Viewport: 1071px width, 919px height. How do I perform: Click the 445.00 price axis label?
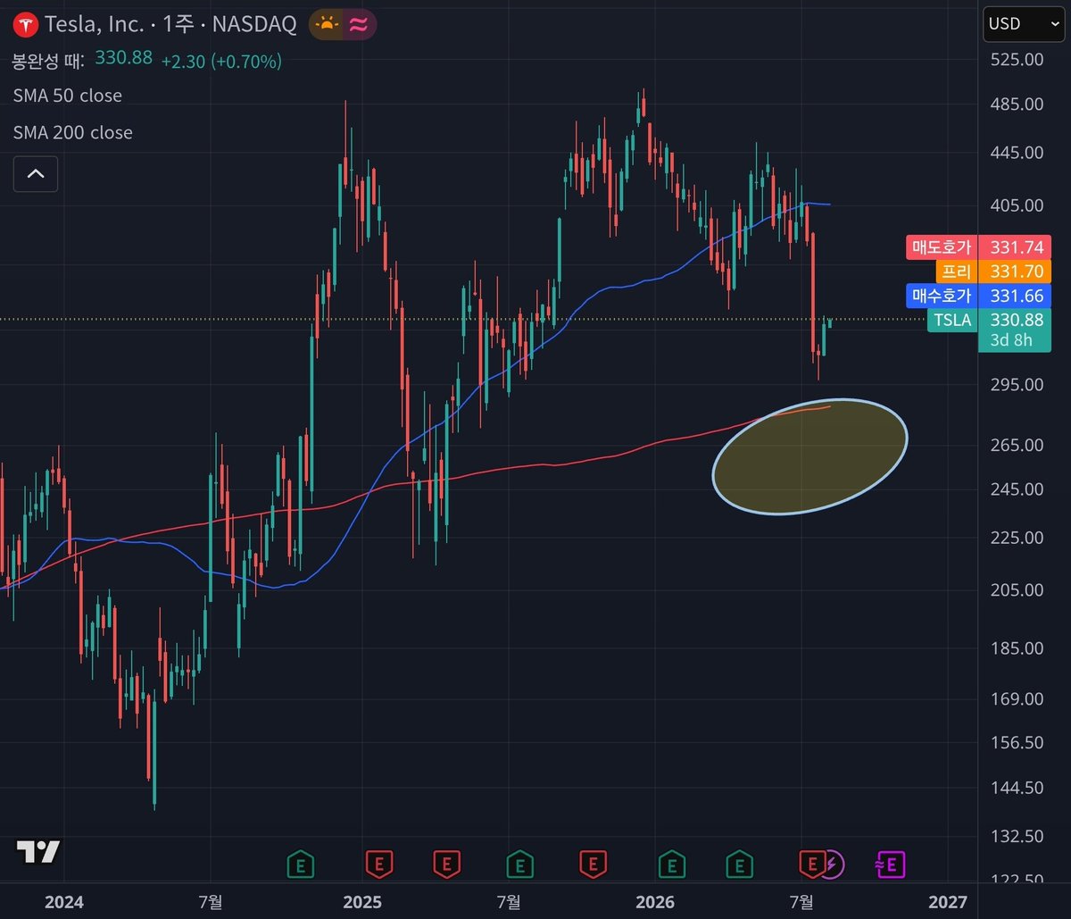(1017, 153)
